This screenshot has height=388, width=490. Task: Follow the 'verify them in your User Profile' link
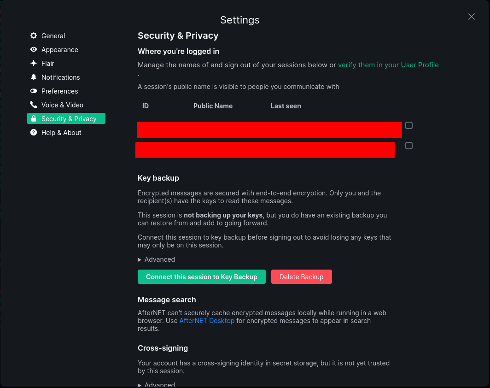pos(388,65)
